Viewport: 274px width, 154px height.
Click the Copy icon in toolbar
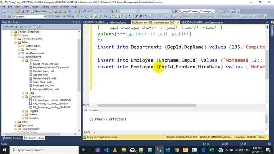[x=74, y=12]
